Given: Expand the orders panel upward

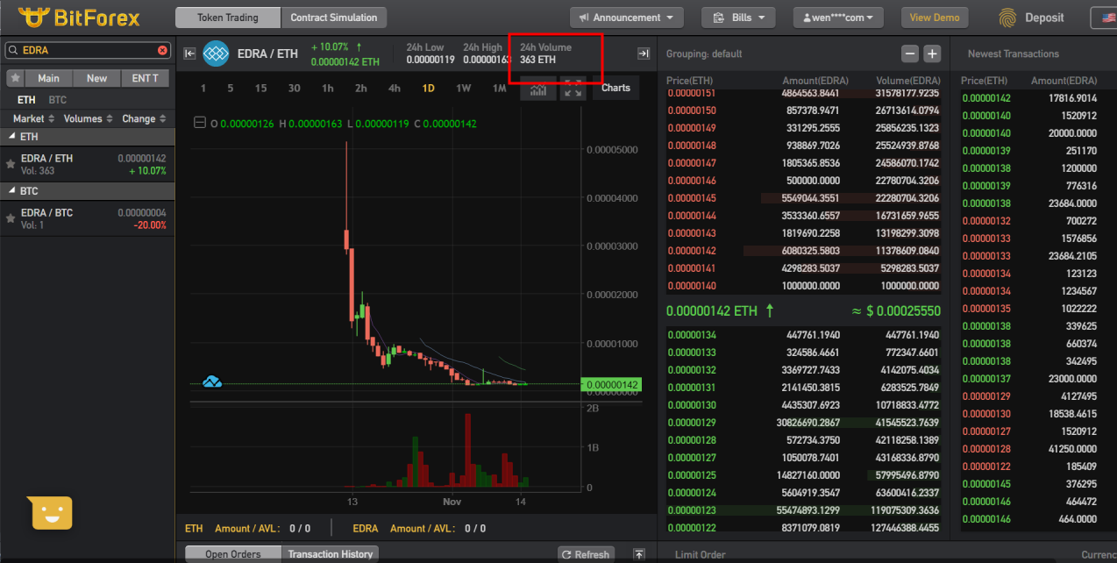Looking at the screenshot, I should pyautogui.click(x=639, y=554).
